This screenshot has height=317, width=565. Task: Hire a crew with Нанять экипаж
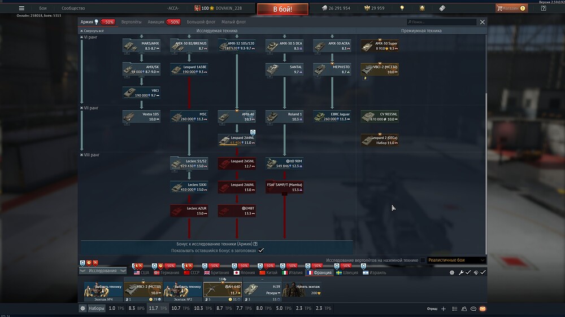click(302, 290)
